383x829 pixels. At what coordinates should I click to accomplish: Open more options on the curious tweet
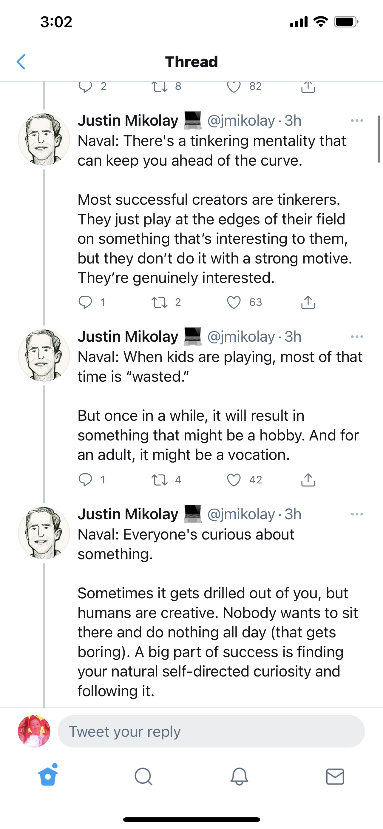(357, 514)
